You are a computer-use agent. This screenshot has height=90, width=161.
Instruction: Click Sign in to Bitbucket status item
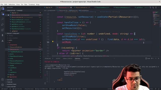click(x=42, y=89)
